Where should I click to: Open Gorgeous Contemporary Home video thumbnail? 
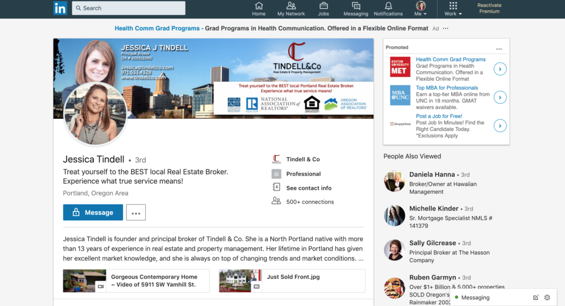tap(84, 281)
